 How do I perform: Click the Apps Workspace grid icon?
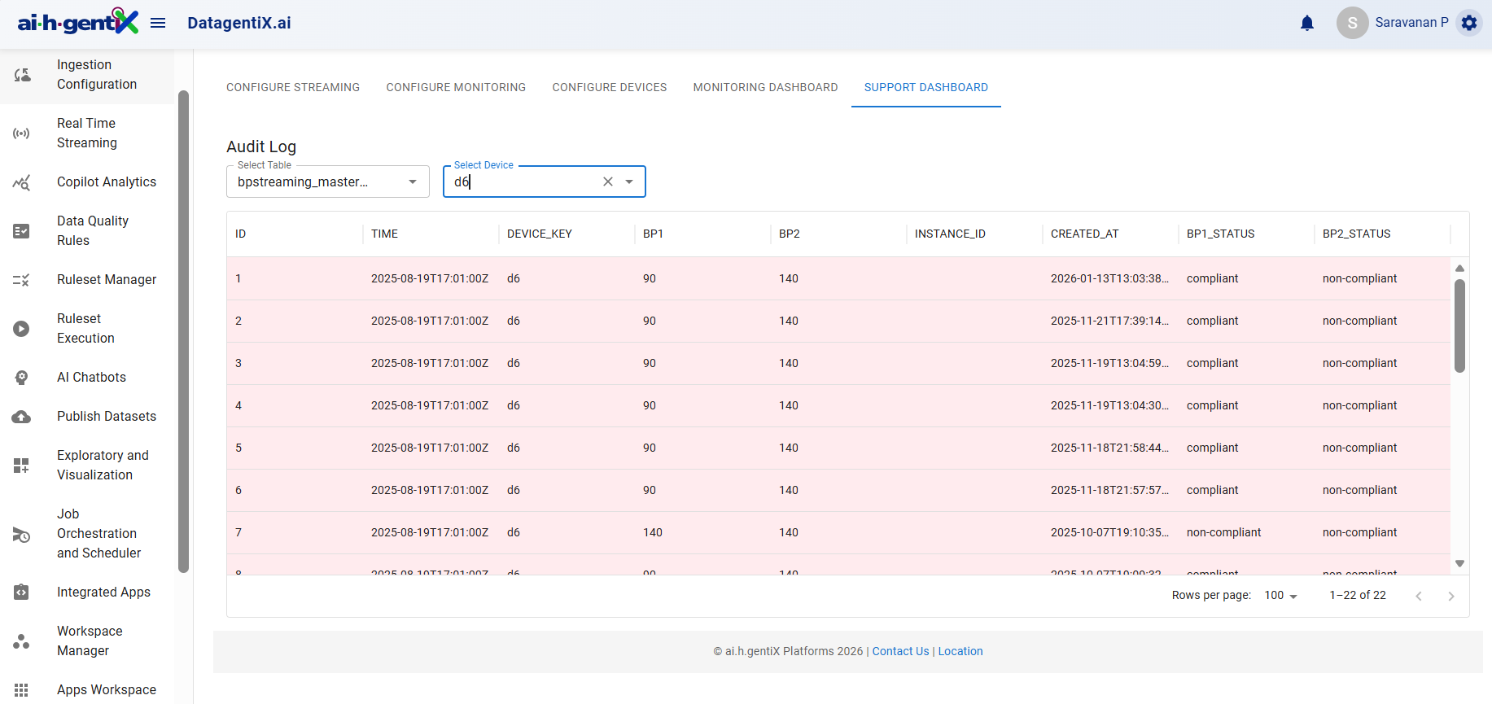tap(22, 690)
